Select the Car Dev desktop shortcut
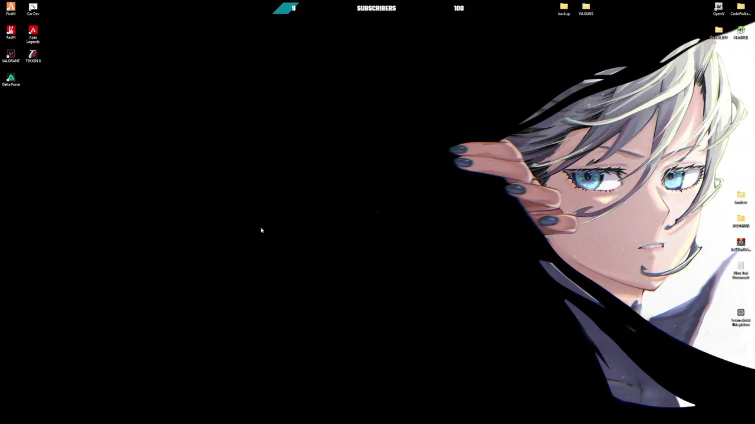 click(x=33, y=9)
